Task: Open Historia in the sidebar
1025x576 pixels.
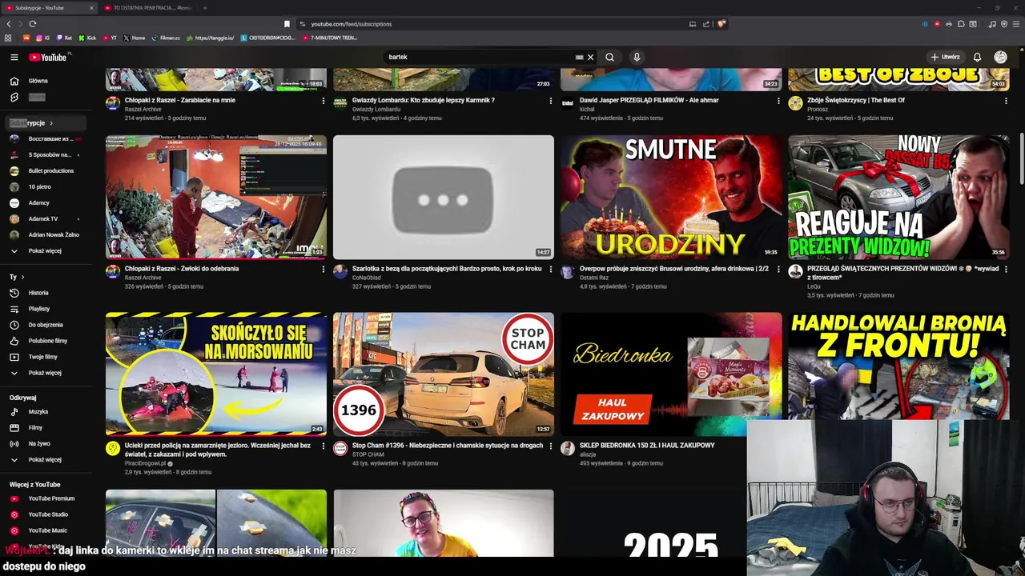Action: coord(46,293)
